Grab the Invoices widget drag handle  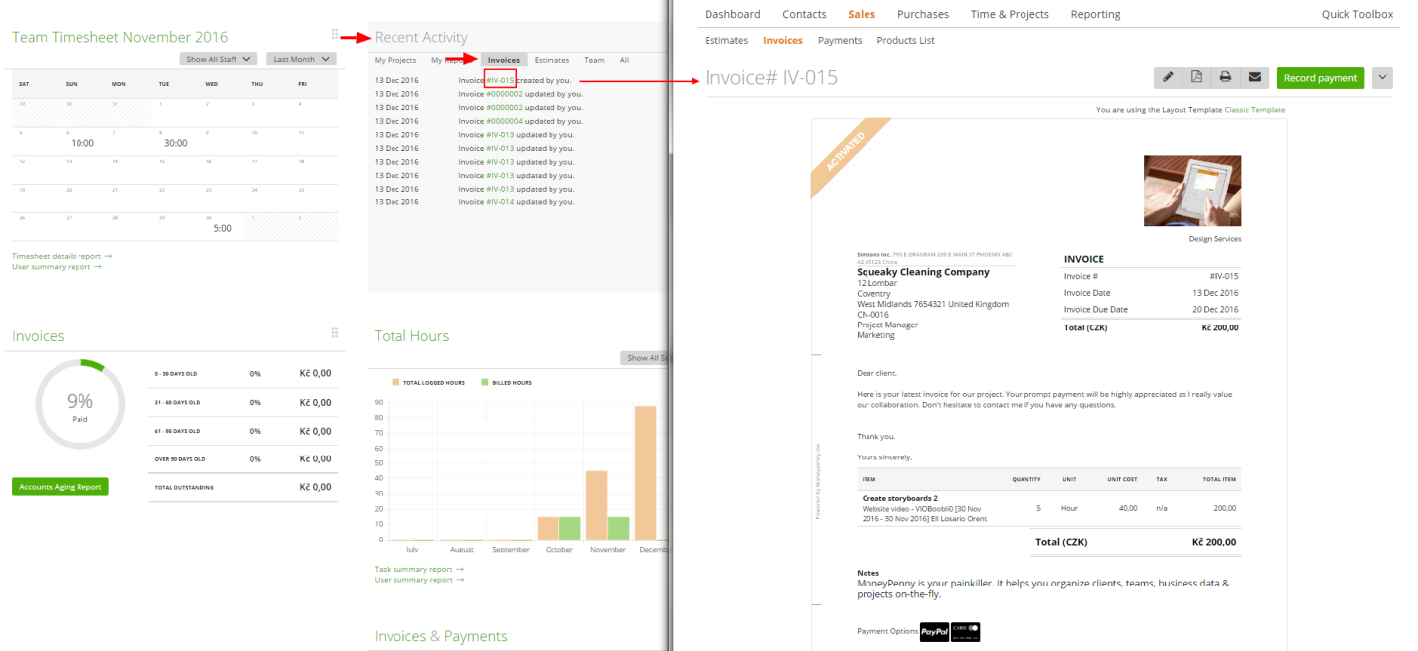point(334,333)
